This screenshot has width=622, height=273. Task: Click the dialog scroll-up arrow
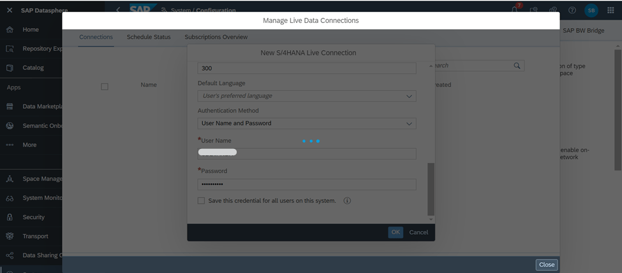coord(431,66)
